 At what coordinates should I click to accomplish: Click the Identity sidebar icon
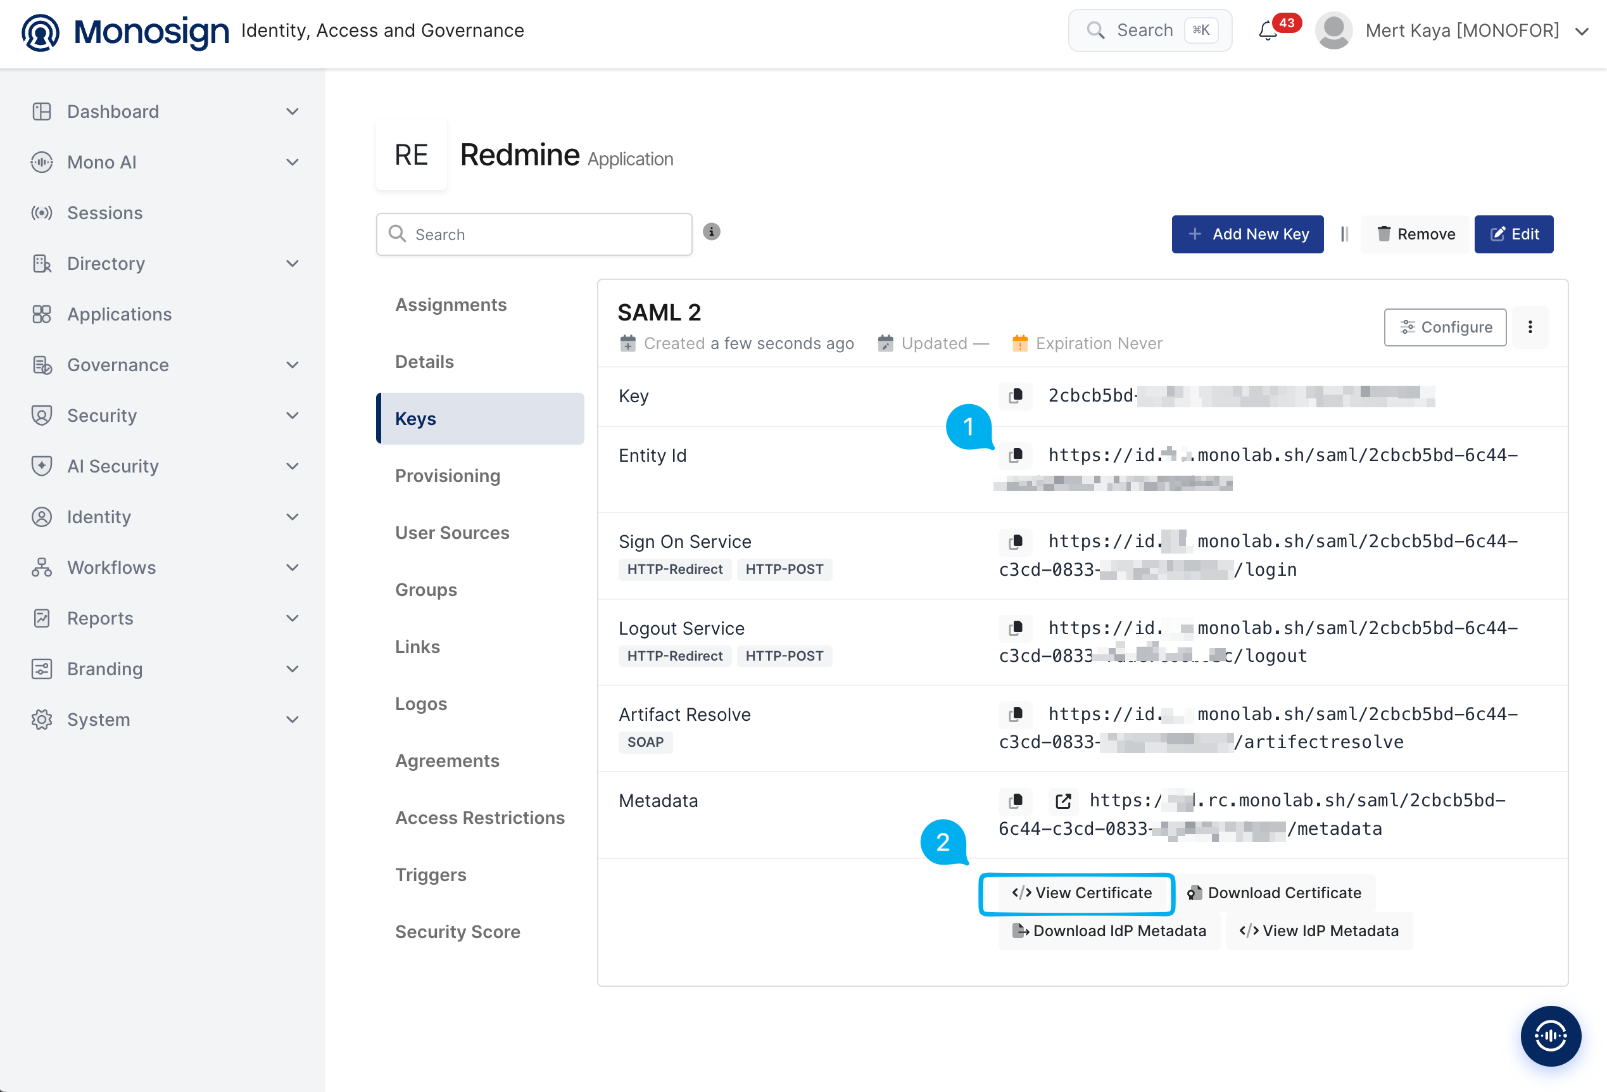(42, 517)
